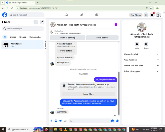
Task: Select the Groups chats filter
Action: 22,37
